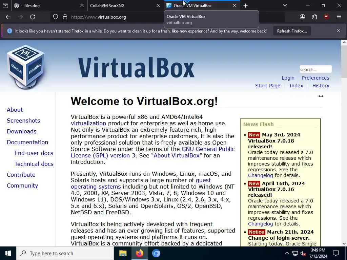Image resolution: width=347 pixels, height=260 pixels.
Task: Show hidden system tray icons
Action: [x=287, y=253]
